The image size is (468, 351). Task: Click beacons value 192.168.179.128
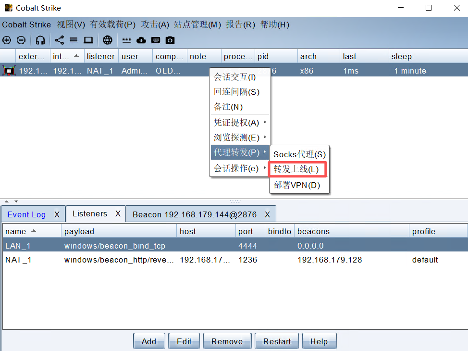(330, 260)
